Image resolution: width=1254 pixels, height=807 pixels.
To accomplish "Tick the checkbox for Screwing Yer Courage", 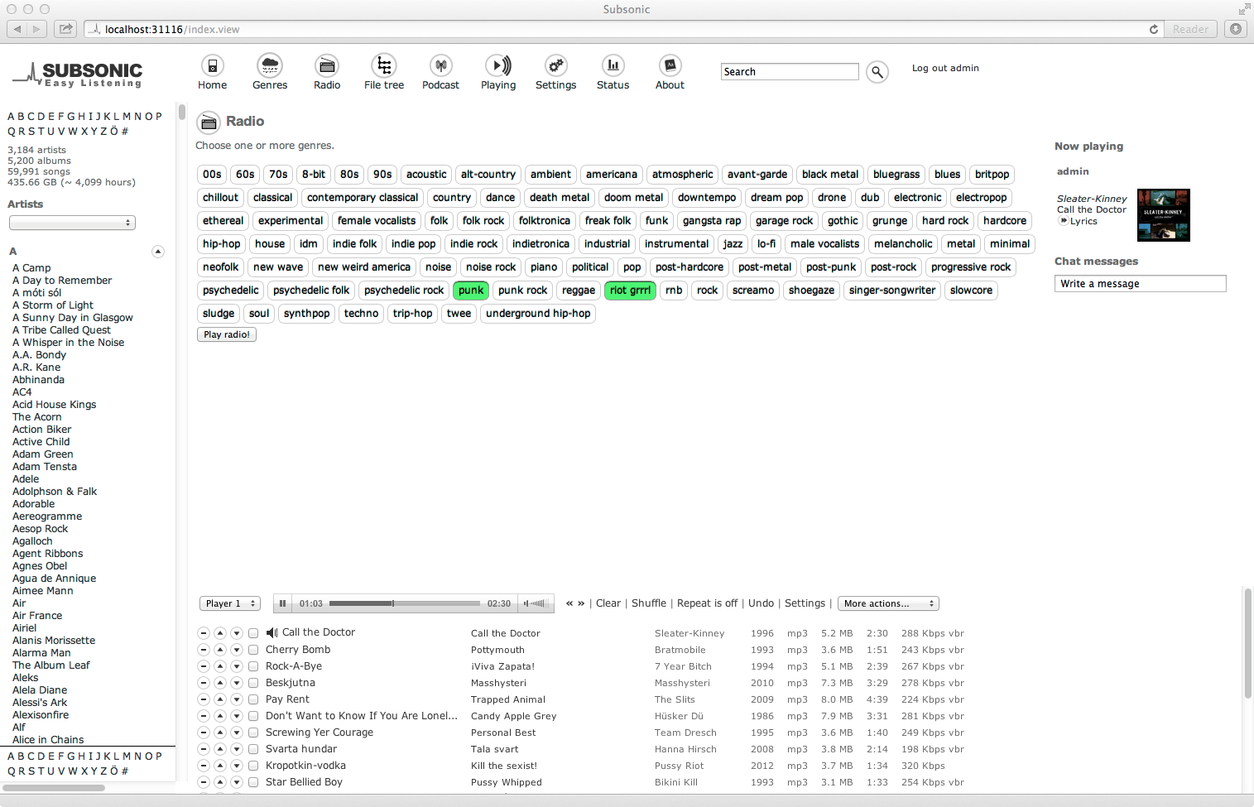I will pyautogui.click(x=253, y=733).
